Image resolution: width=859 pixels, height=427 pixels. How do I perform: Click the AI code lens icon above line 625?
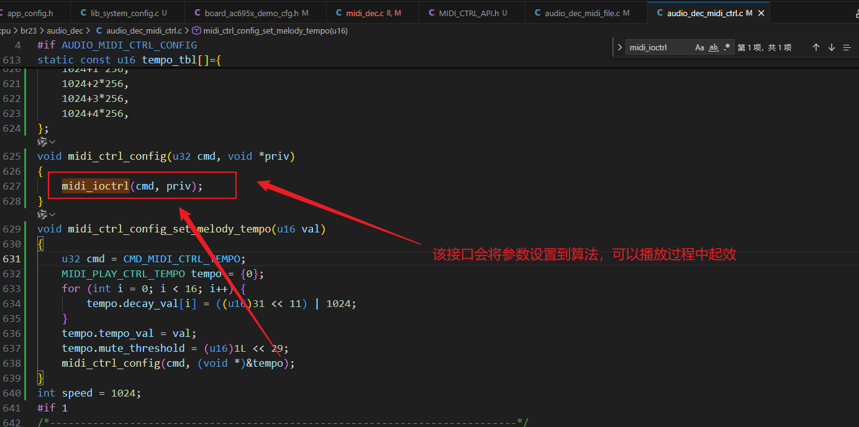42,142
